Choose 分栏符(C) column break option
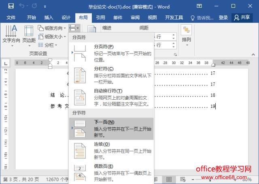 tap(111, 75)
